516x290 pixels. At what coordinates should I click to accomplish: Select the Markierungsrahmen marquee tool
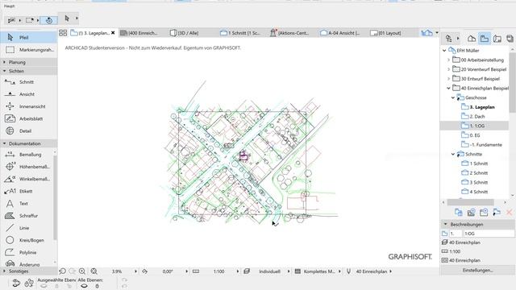(x=29, y=50)
